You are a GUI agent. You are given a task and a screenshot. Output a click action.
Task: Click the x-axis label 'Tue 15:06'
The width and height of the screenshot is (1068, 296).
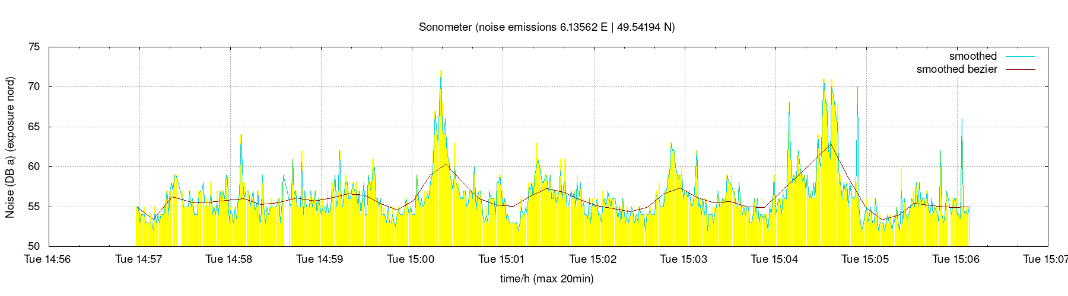click(x=956, y=259)
